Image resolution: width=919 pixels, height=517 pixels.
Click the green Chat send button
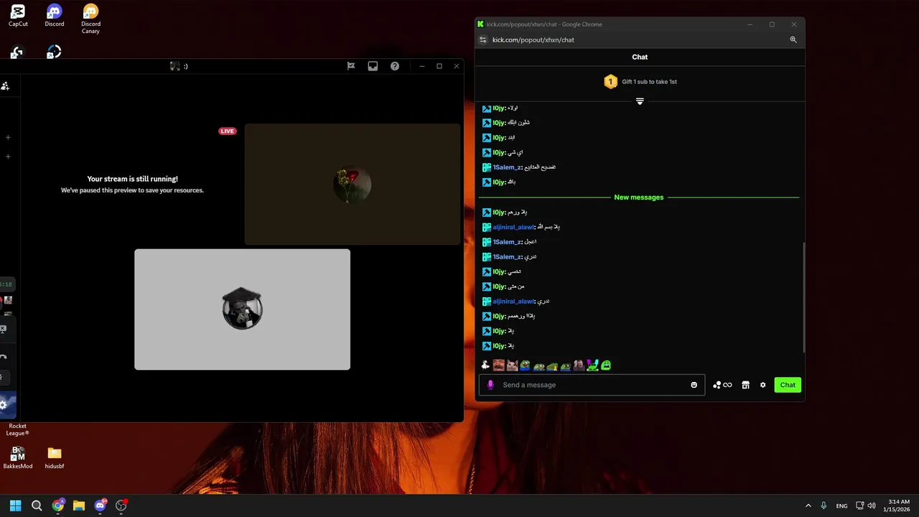788,385
